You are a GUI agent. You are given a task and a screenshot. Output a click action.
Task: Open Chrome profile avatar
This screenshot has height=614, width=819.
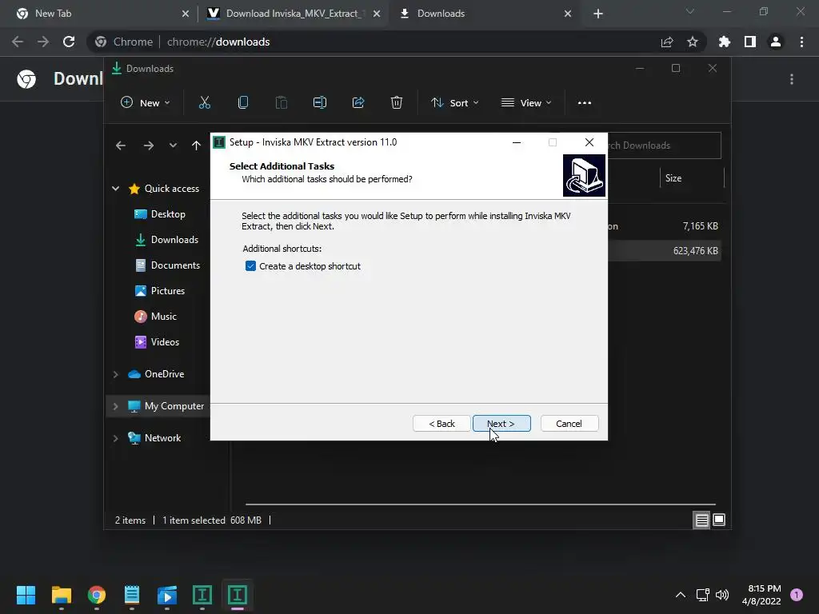tap(776, 42)
